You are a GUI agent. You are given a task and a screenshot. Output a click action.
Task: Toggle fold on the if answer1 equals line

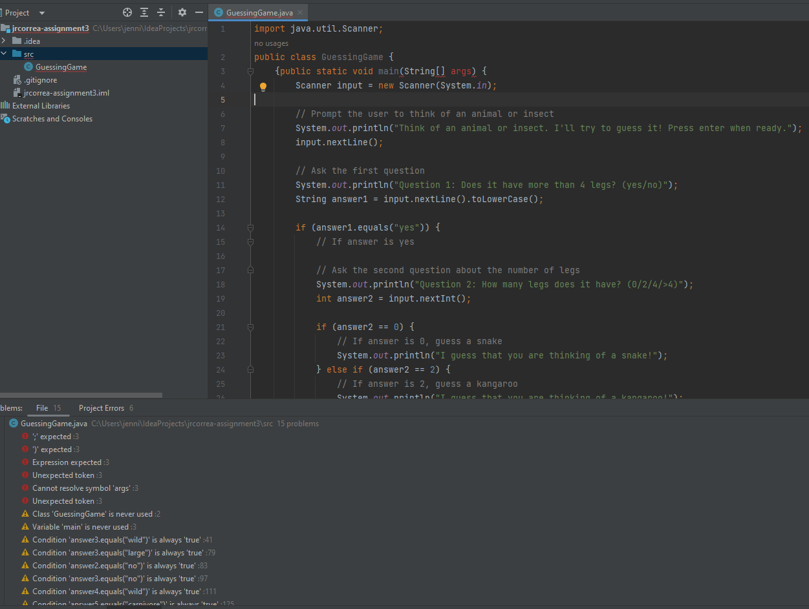click(250, 228)
